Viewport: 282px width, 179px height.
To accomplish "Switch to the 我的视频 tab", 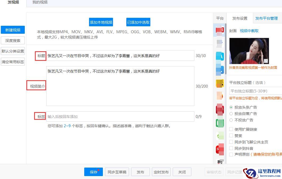I will click(40, 2).
